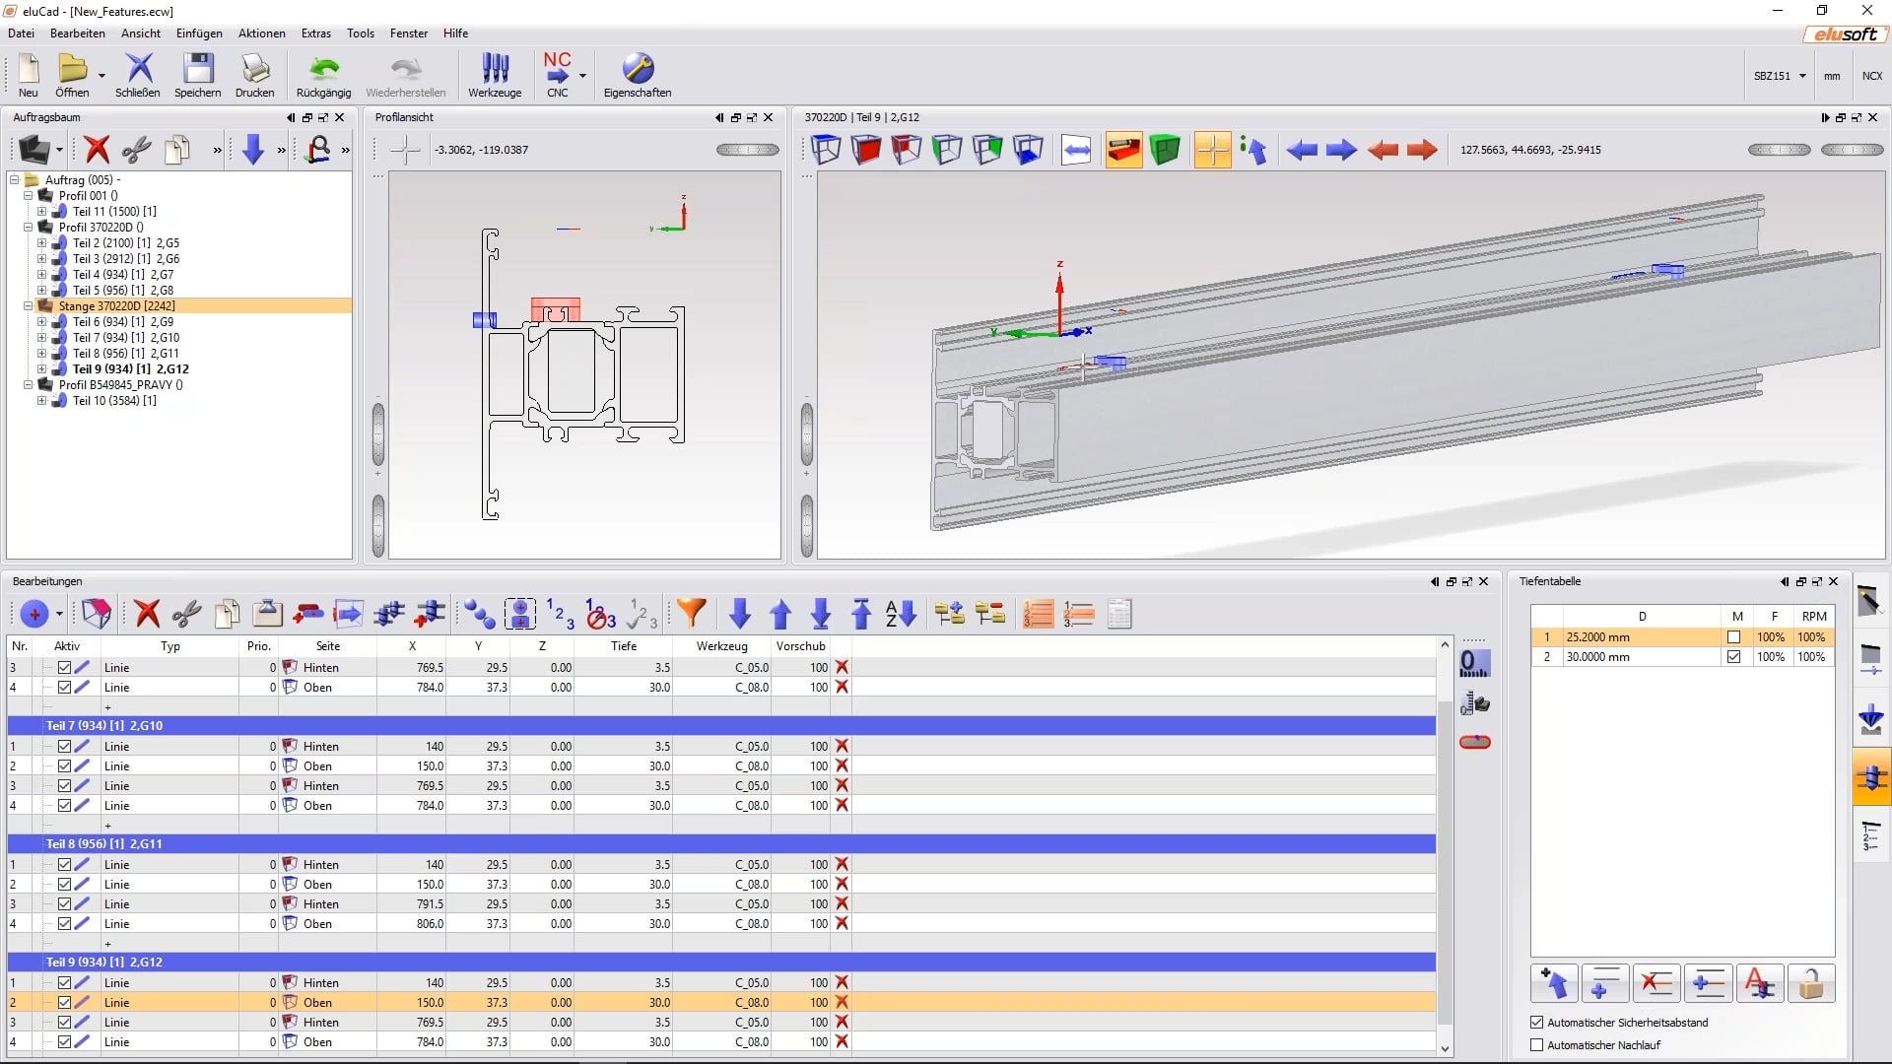Check the M box for depth 25.2000 mm
The image size is (1892, 1064).
(1734, 637)
